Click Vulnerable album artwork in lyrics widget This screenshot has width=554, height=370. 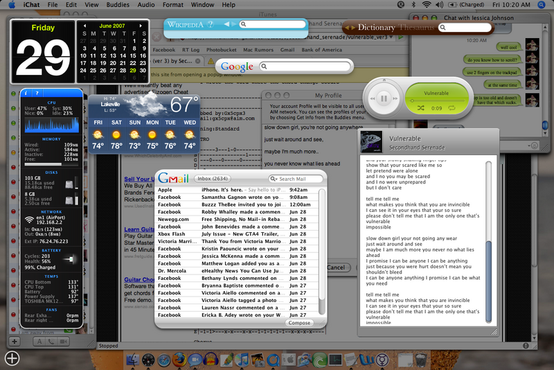click(x=371, y=142)
